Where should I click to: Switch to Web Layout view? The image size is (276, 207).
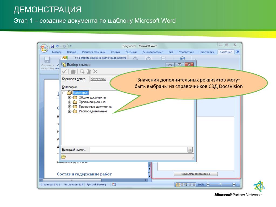[186, 185]
